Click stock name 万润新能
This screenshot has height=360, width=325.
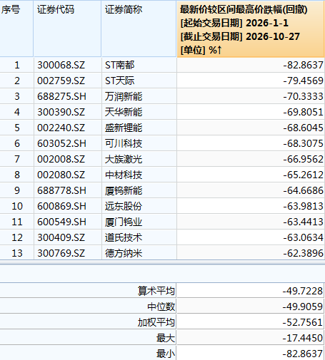(124, 96)
